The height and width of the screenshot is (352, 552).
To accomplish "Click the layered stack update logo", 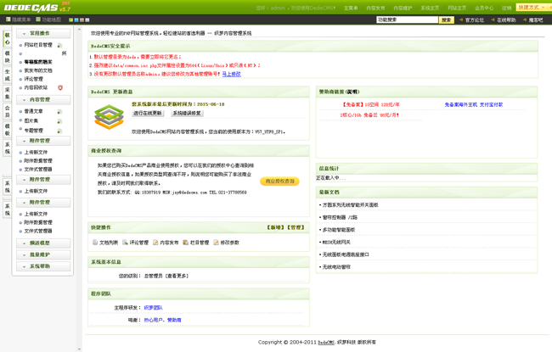I will coord(110,117).
